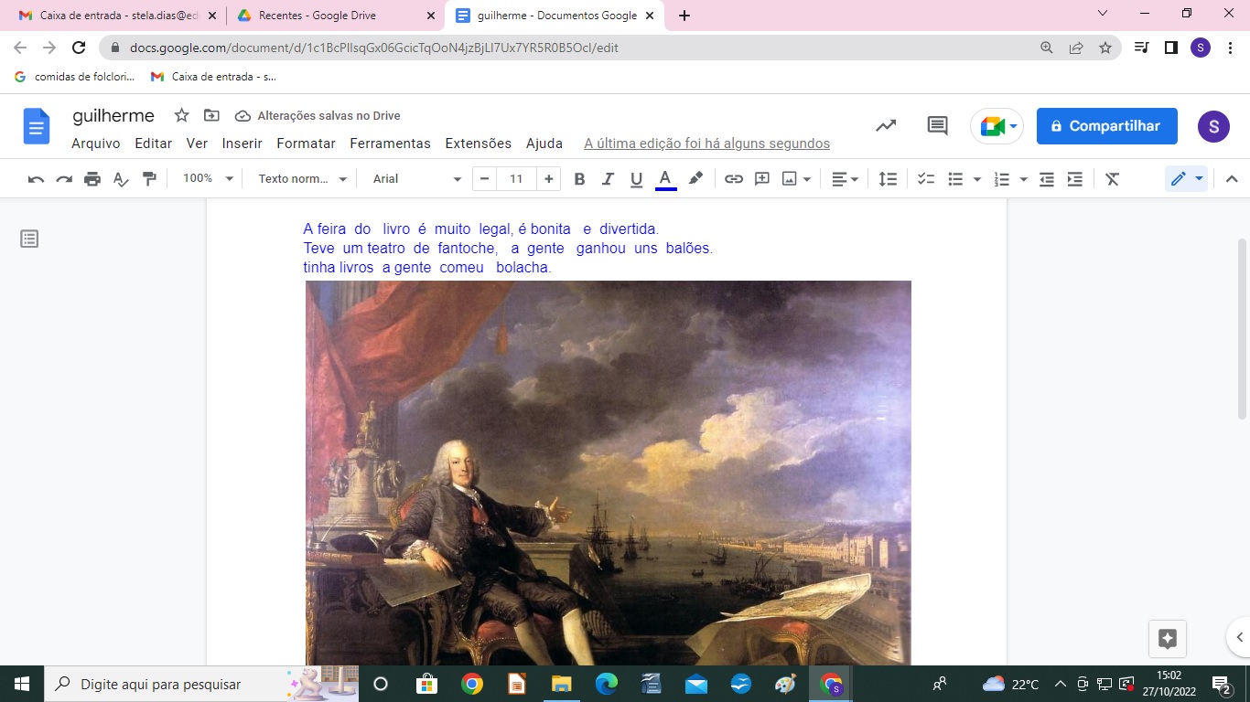Open the Ferramentas menu

[391, 144]
